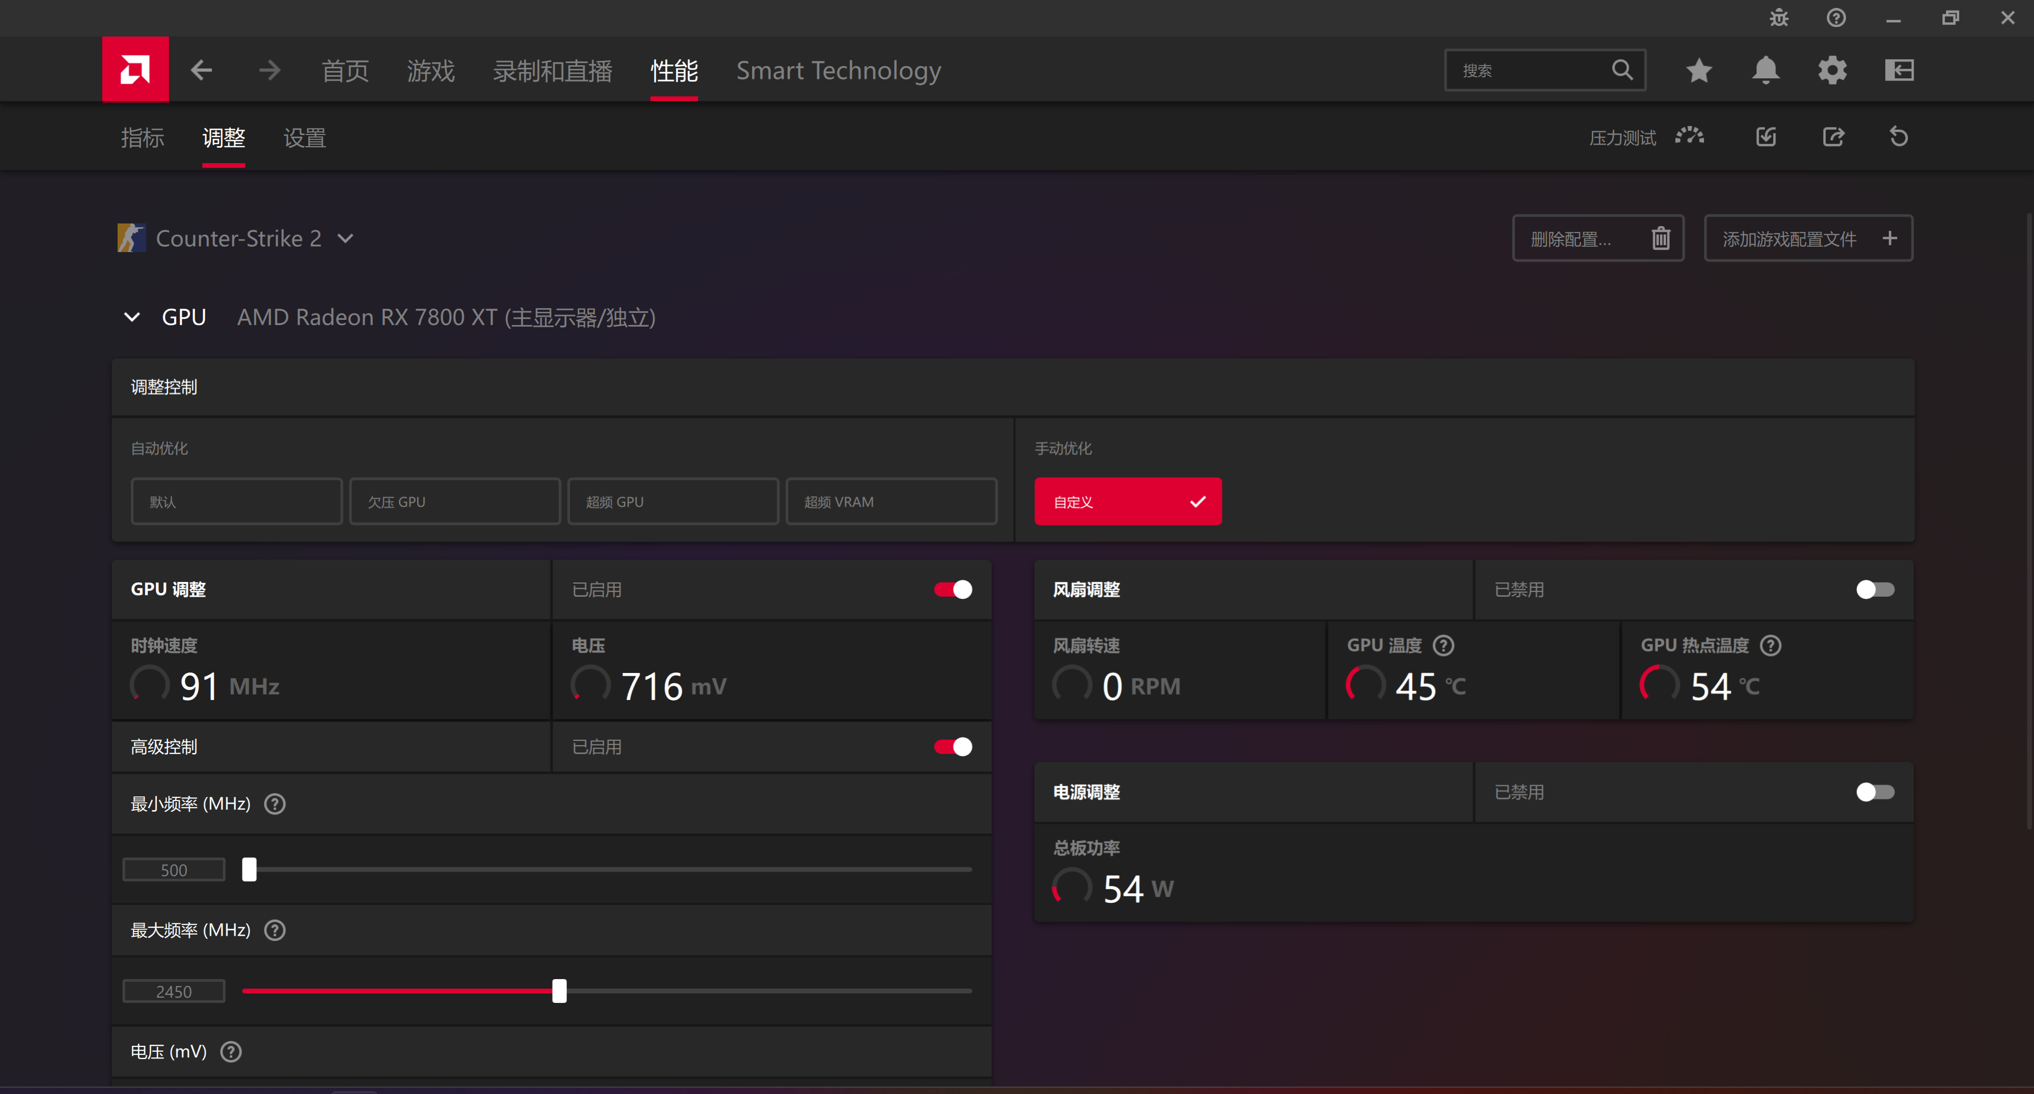Open the Counter-Strike 2 profile dropdown
The image size is (2034, 1094).
pyautogui.click(x=345, y=238)
